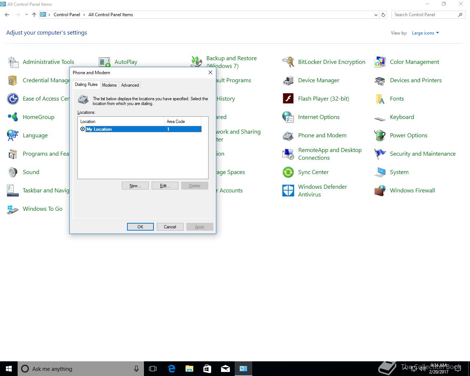The image size is (470, 376).
Task: Click the Edit... location button
Action: [x=165, y=186]
